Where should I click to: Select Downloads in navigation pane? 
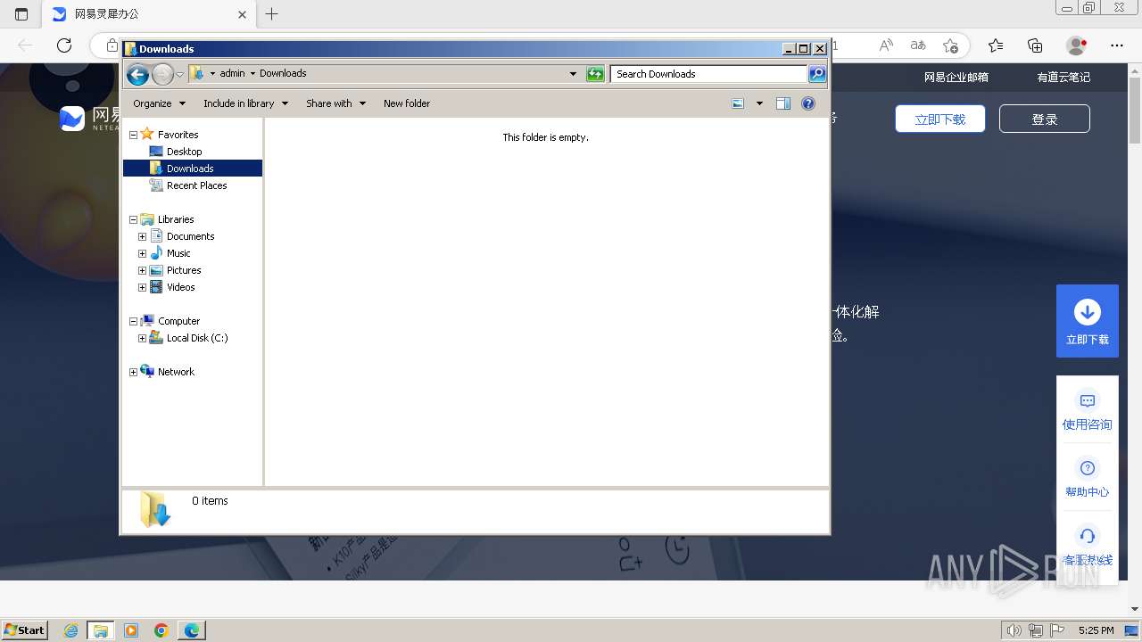click(190, 169)
